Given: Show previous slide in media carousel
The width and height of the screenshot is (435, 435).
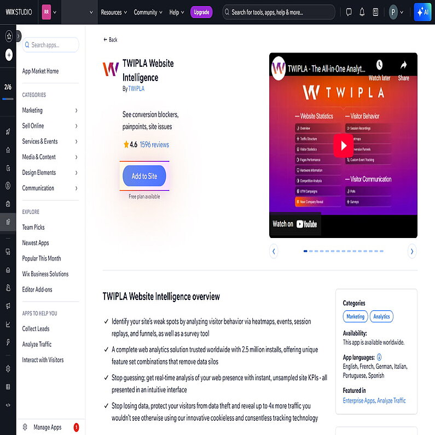Looking at the screenshot, I should [x=274, y=251].
